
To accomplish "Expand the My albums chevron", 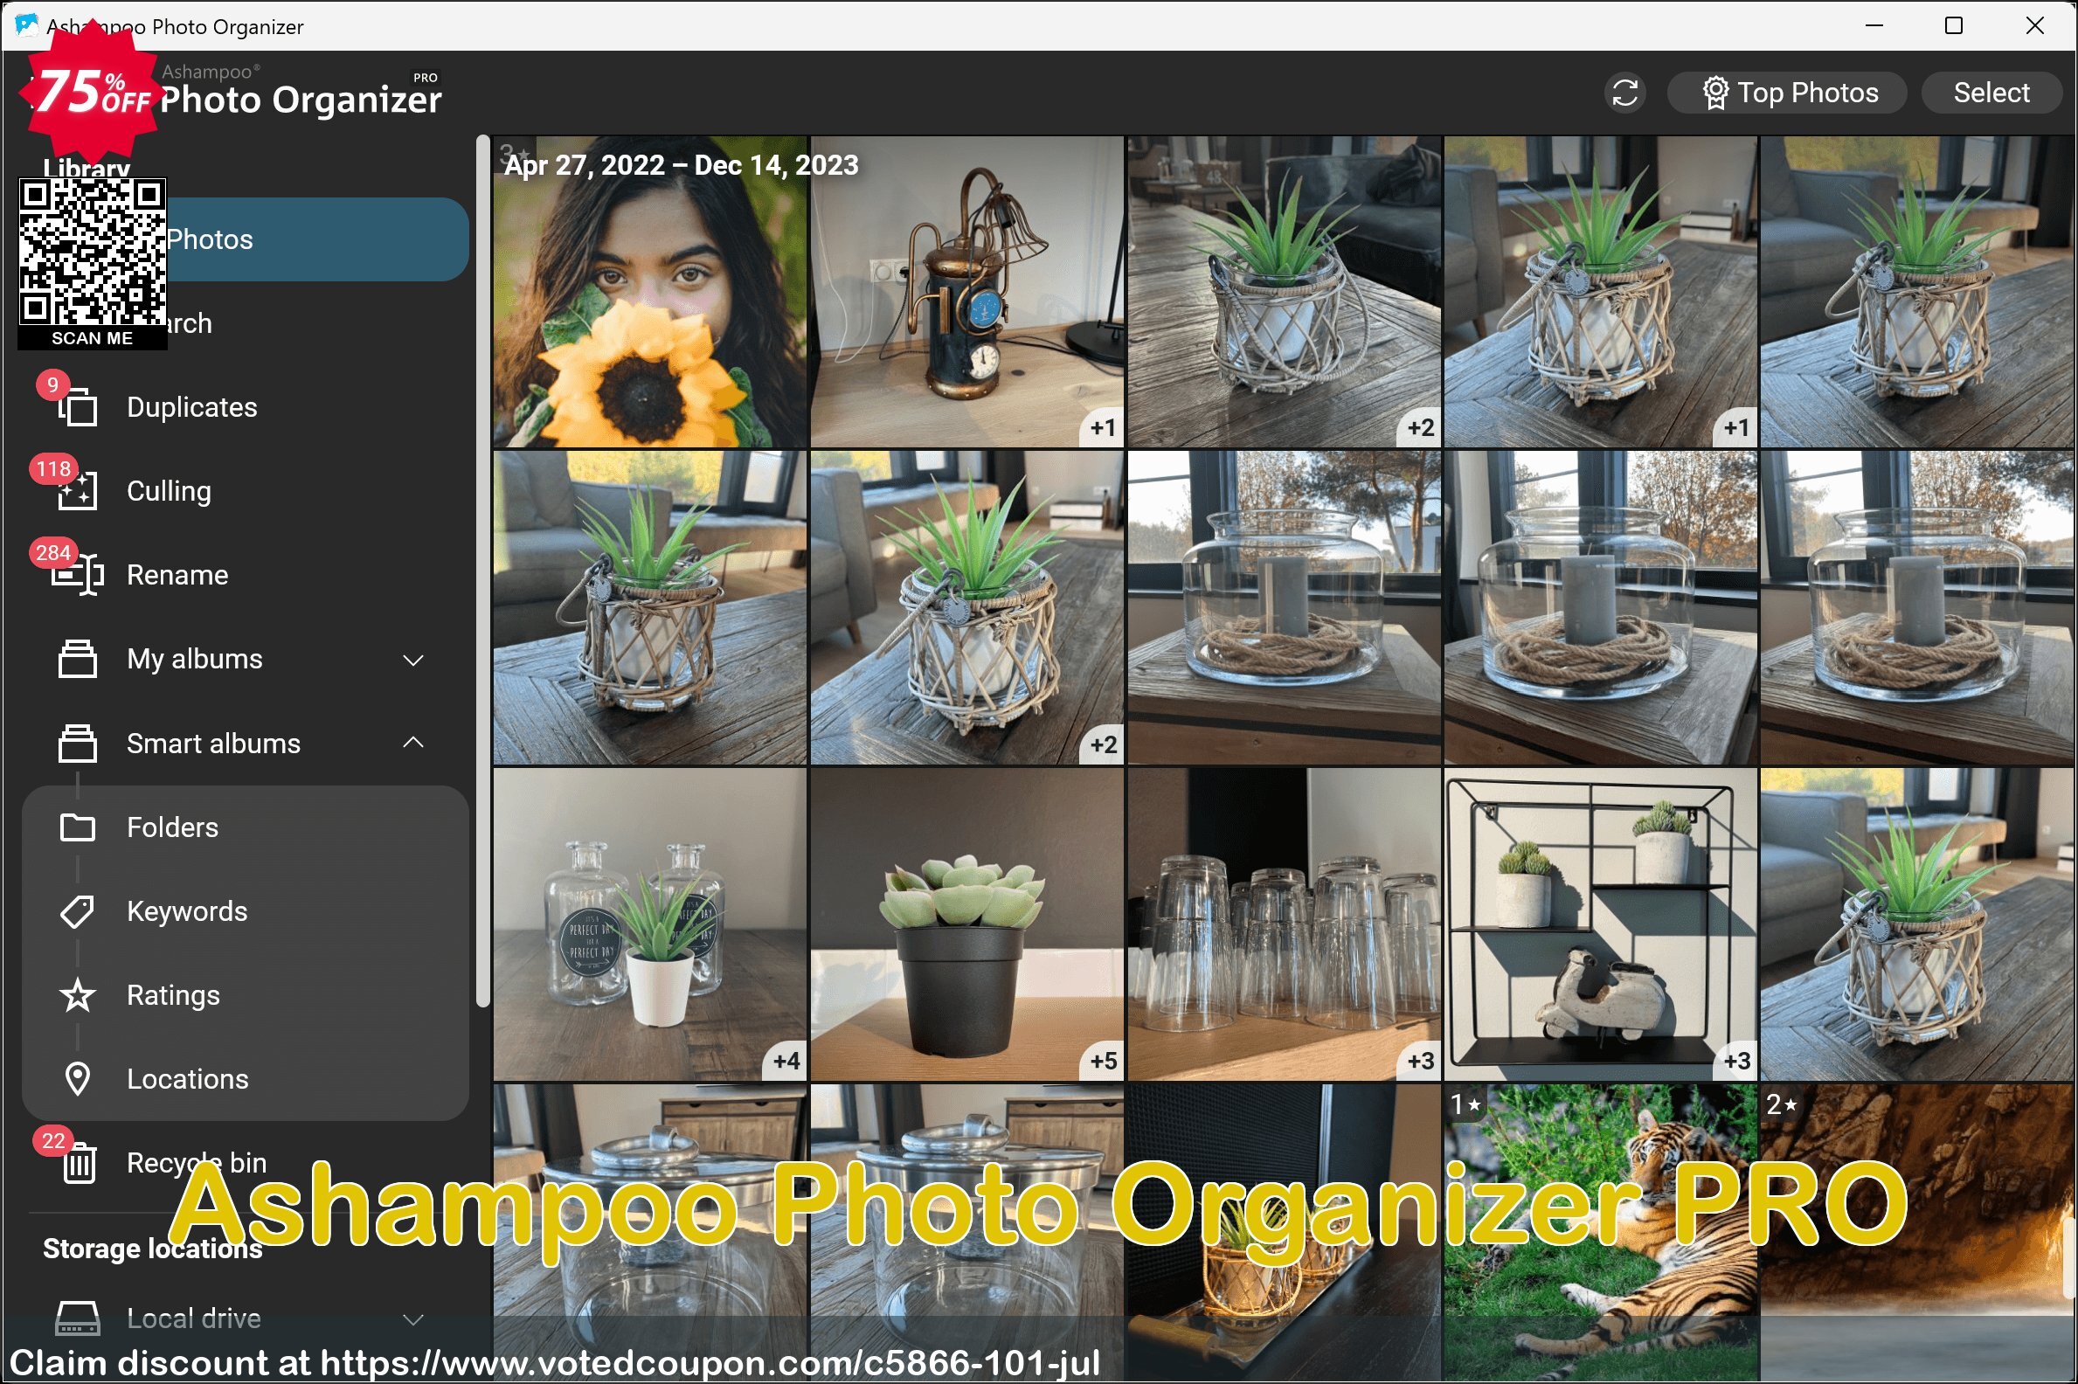I will click(x=413, y=661).
